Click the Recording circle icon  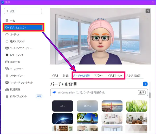coord(7,55)
